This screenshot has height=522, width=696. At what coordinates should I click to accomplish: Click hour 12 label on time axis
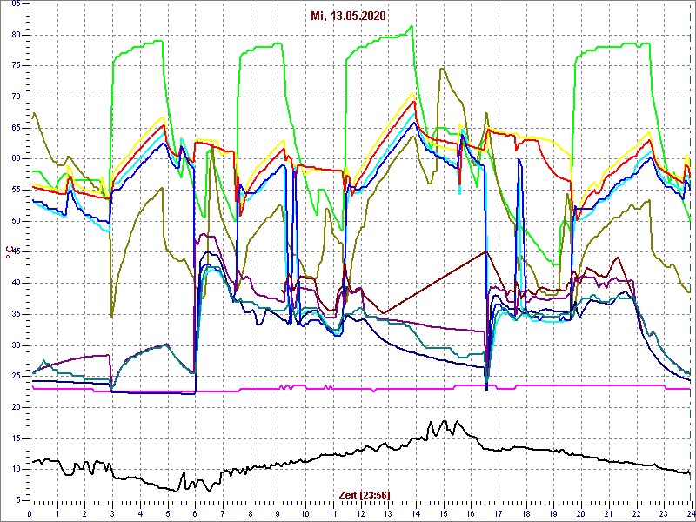click(x=360, y=512)
